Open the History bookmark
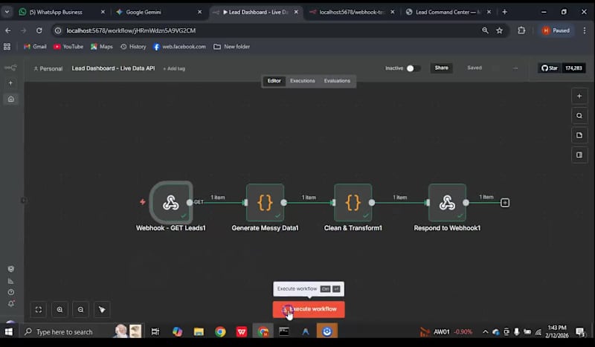Screen dimensions: 595x347 point(133,47)
